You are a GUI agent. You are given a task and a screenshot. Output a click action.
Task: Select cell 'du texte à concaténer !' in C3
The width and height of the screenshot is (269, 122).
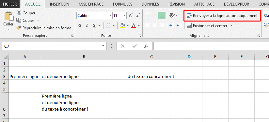(151, 76)
